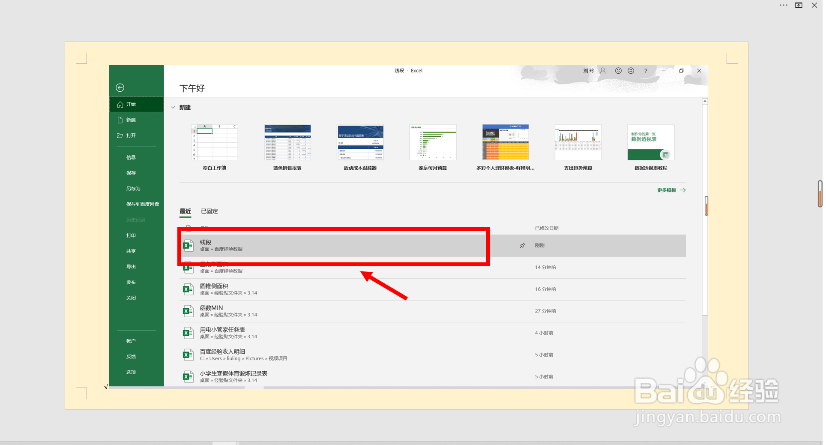Open the recent file 线段
826x445 pixels.
click(x=433, y=246)
